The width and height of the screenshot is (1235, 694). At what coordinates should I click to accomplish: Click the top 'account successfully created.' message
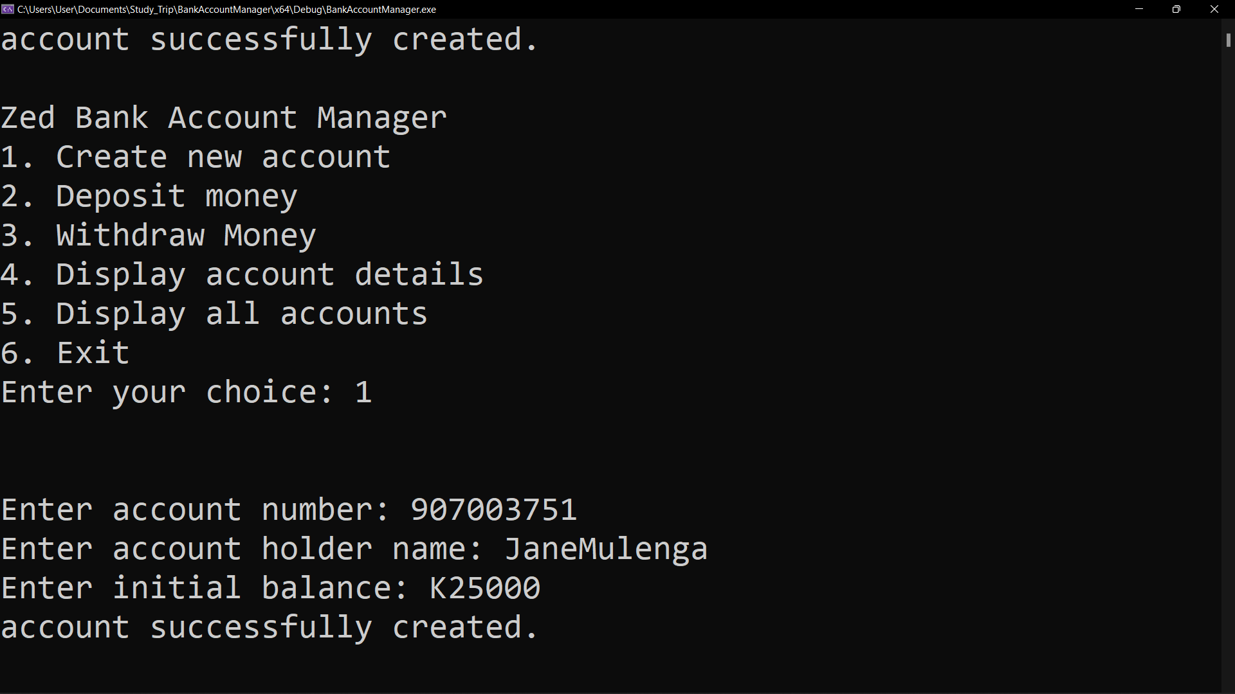(269, 40)
